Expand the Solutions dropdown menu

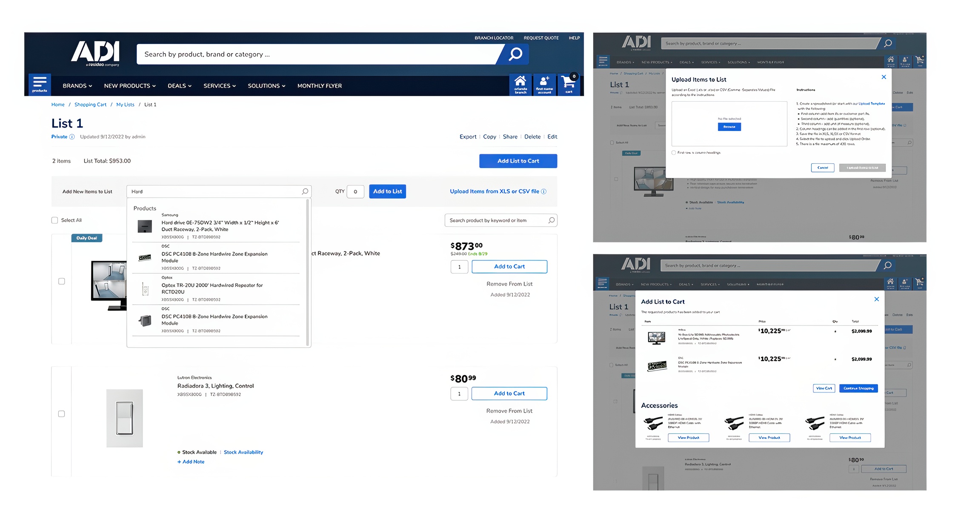coord(266,86)
